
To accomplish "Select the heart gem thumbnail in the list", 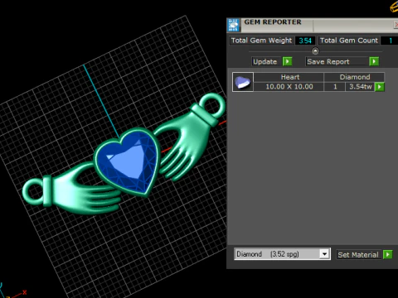I will [x=243, y=82].
